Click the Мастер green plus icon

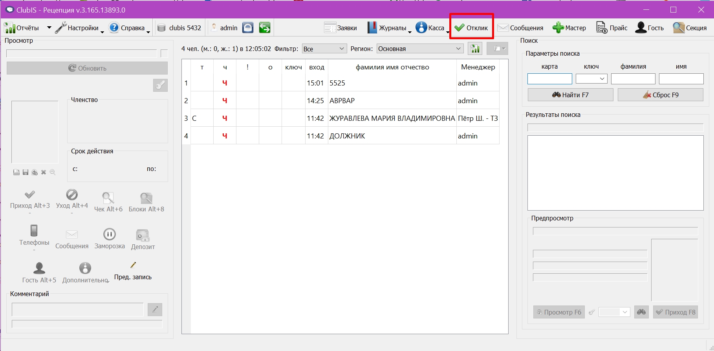pyautogui.click(x=558, y=27)
